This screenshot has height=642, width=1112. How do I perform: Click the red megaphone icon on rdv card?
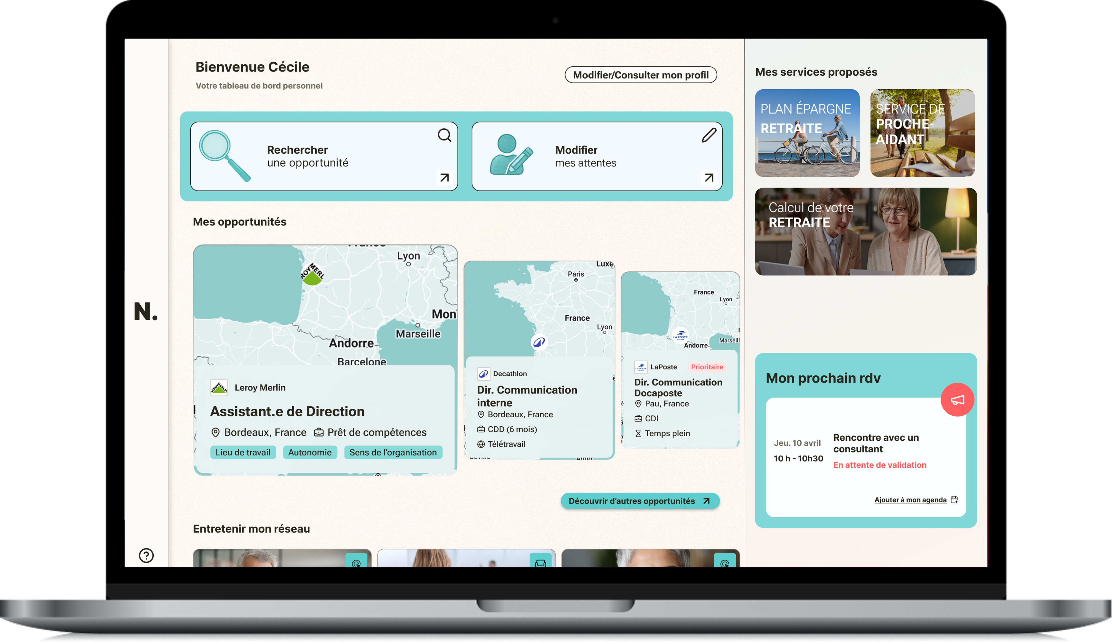coord(957,400)
